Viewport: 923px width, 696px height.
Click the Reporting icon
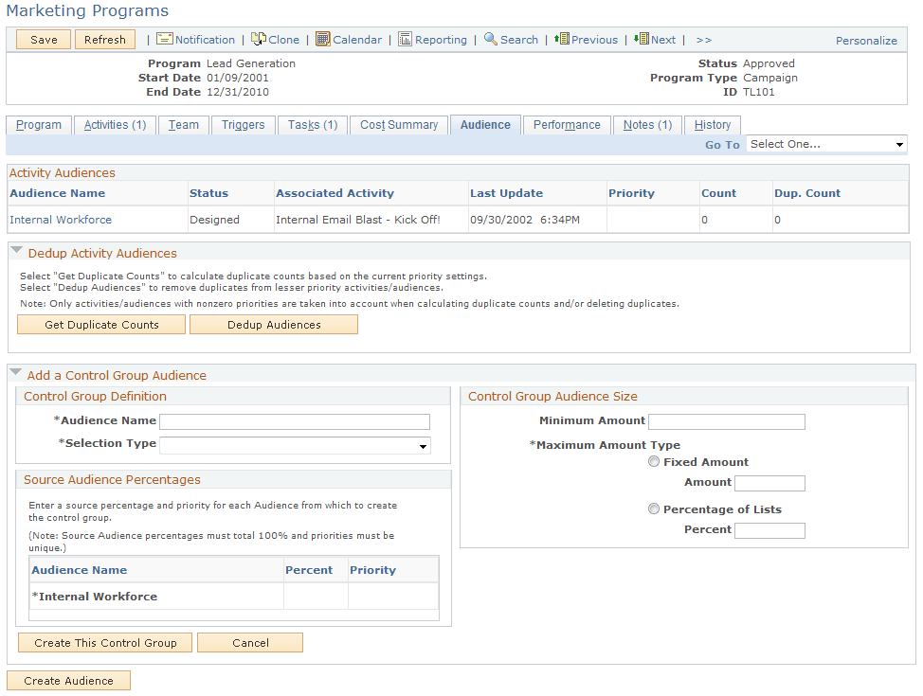(405, 39)
